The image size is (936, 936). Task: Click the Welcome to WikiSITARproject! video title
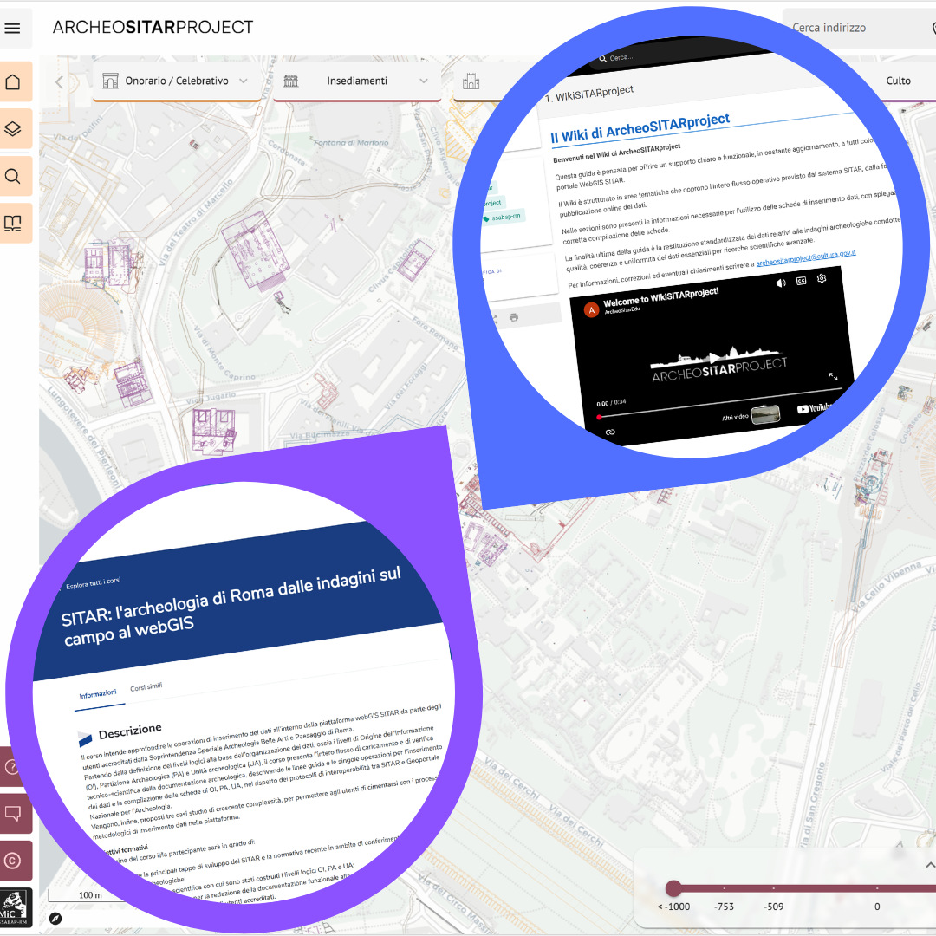click(x=660, y=297)
